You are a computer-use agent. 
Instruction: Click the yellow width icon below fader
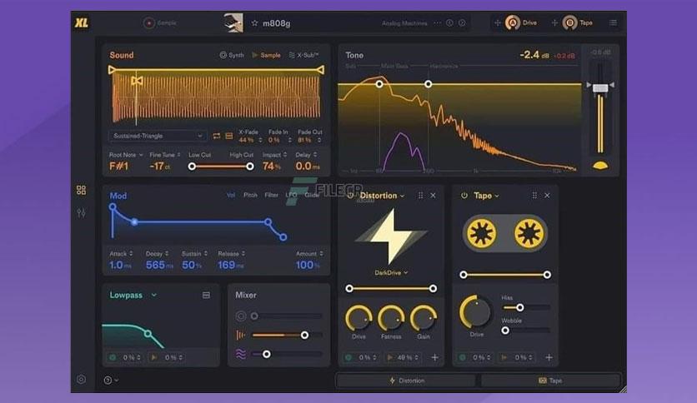tap(600, 166)
